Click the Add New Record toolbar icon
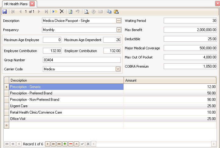This screenshot has width=220, height=148. [54, 12]
